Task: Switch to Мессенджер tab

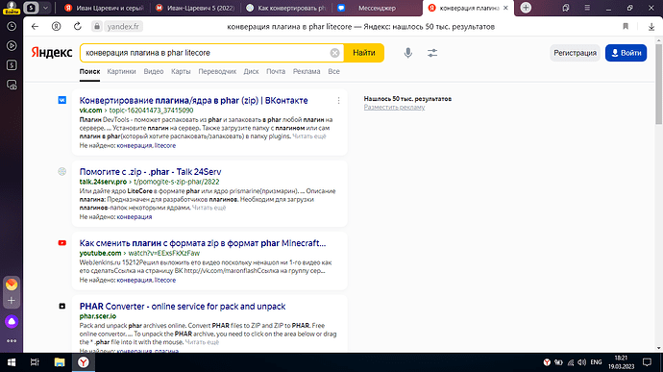Action: 378,8
